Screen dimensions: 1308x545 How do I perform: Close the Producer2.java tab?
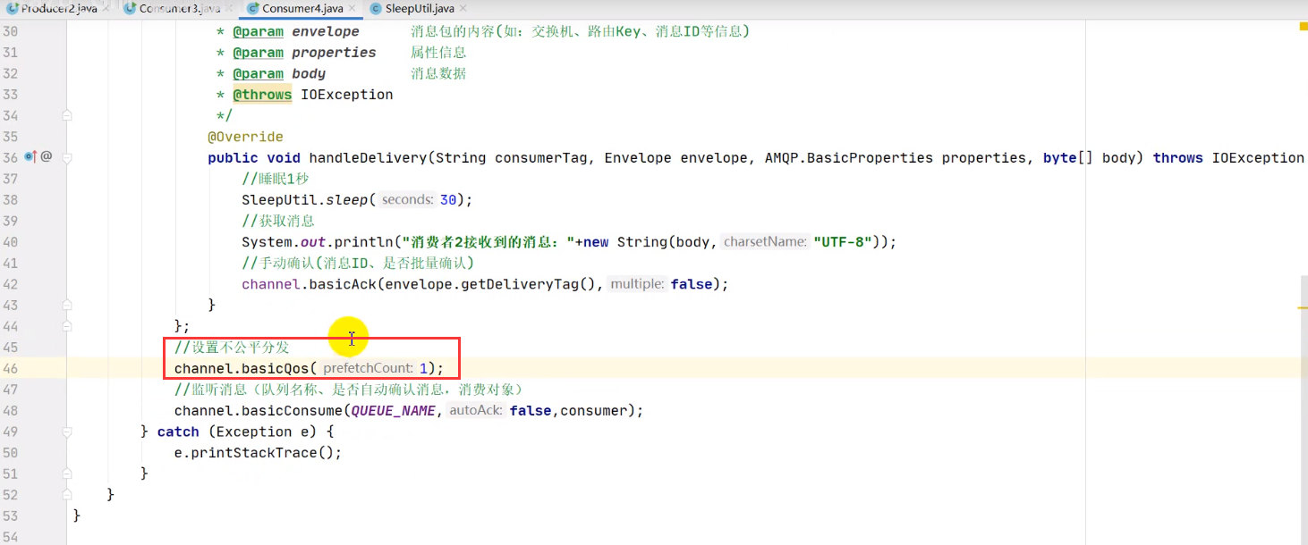[x=106, y=9]
